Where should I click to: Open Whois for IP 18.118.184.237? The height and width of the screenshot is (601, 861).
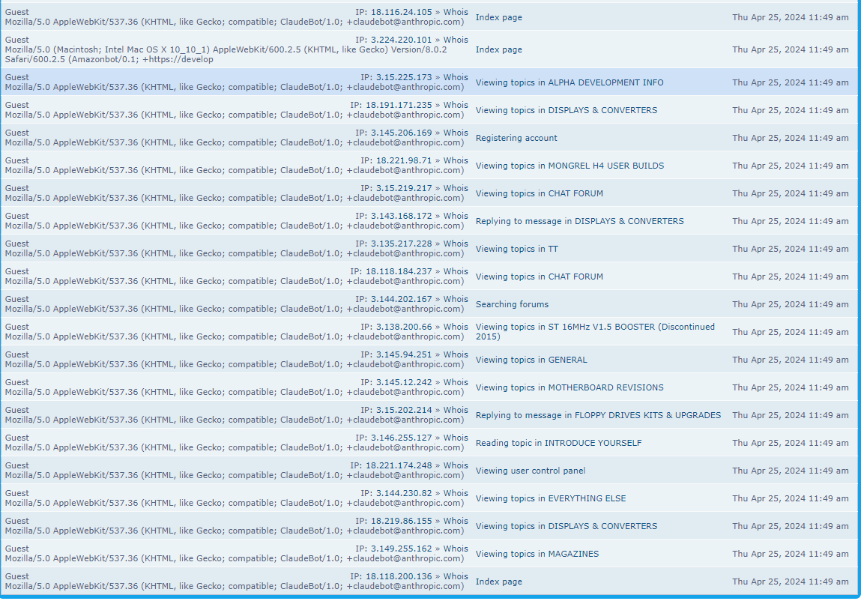pyautogui.click(x=456, y=271)
